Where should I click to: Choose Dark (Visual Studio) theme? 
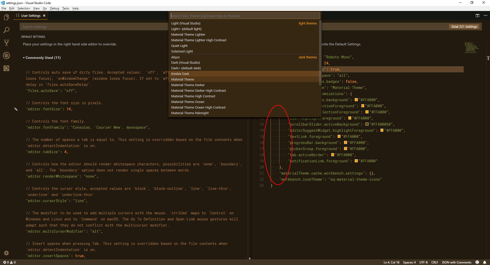click(244, 62)
